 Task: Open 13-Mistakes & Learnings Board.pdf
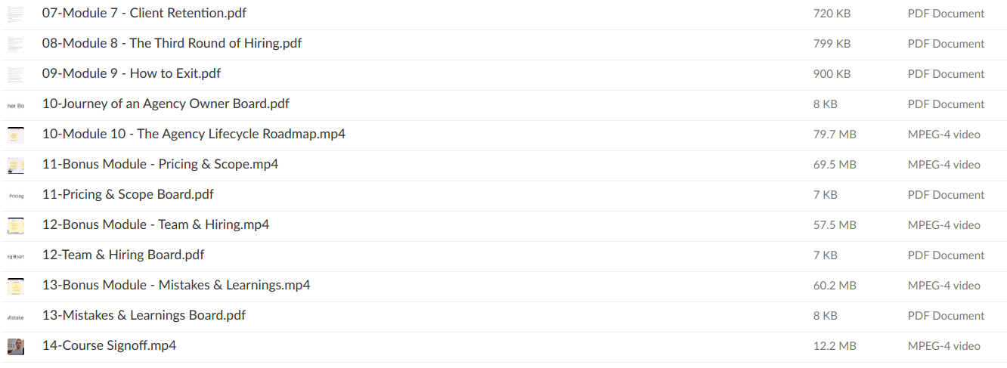point(144,316)
